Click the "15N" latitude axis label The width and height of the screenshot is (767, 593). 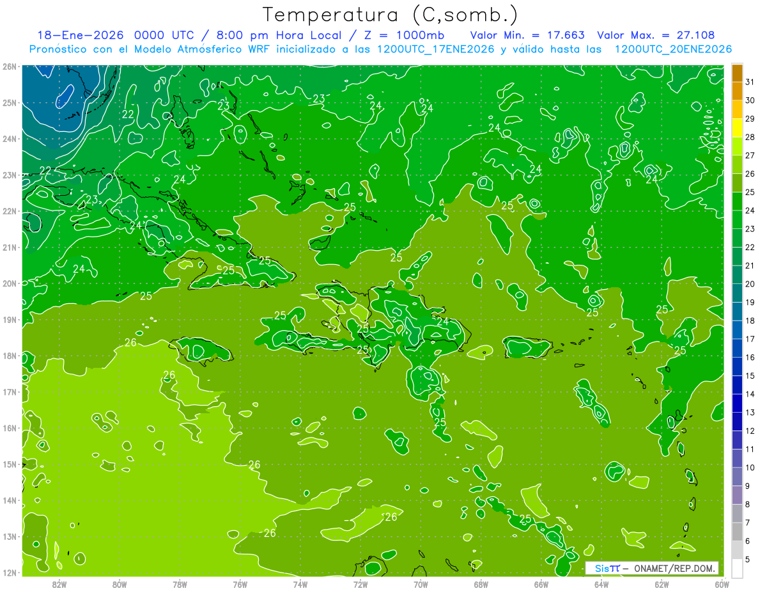10,464
